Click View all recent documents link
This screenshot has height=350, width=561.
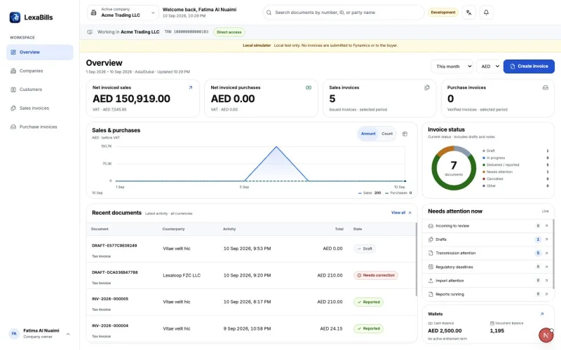coord(401,213)
